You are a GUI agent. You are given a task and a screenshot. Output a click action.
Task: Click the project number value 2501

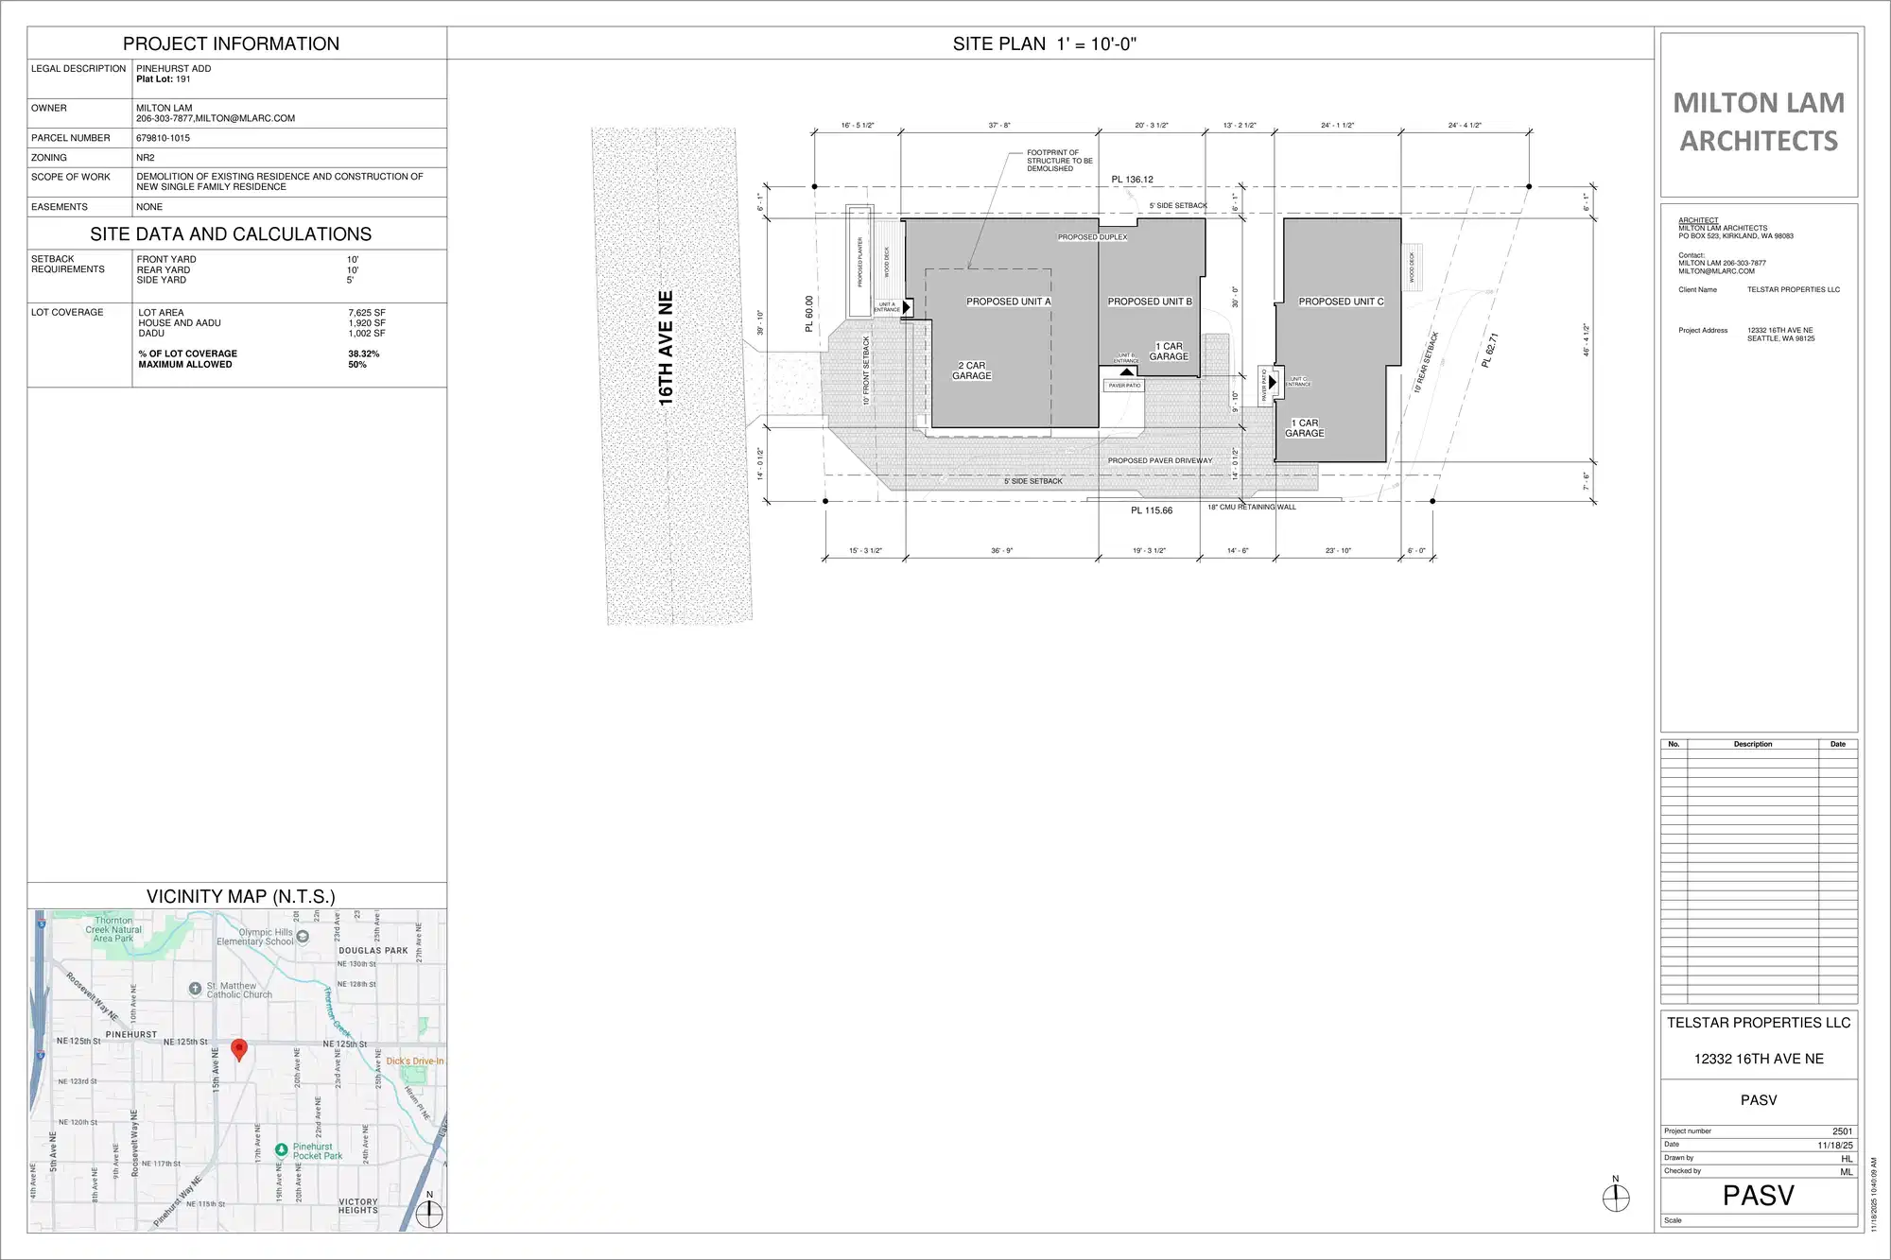click(1842, 1131)
